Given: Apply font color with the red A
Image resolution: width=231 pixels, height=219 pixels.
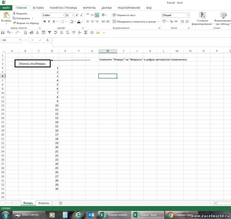Looking at the screenshot, I should [79, 22].
